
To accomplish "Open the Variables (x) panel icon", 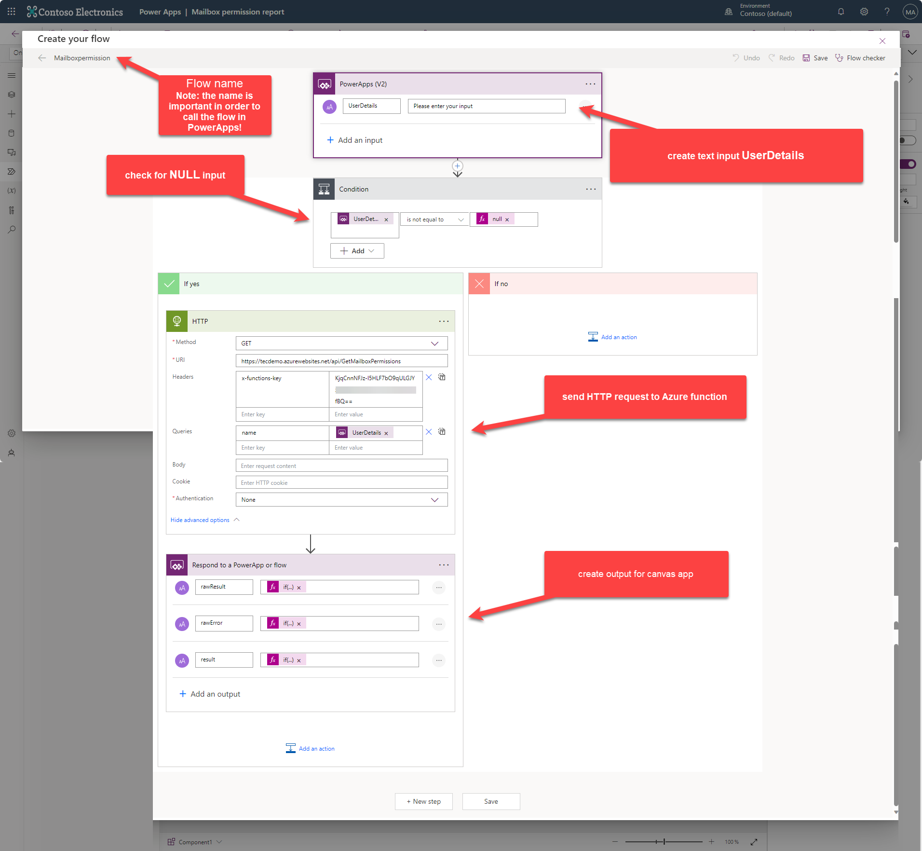I will pos(11,191).
